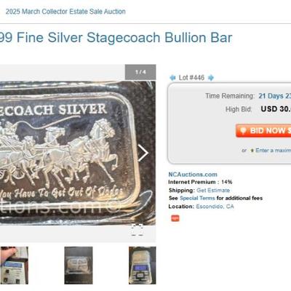Click the BID NOW button
This screenshot has width=291, height=291.
pos(263,131)
